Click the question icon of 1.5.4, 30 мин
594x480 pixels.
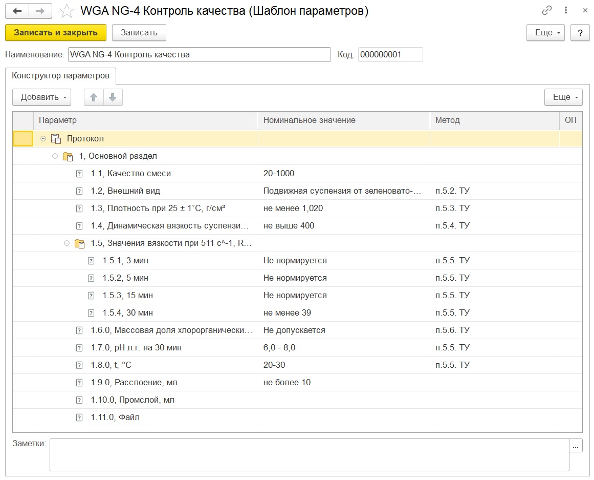coord(91,314)
